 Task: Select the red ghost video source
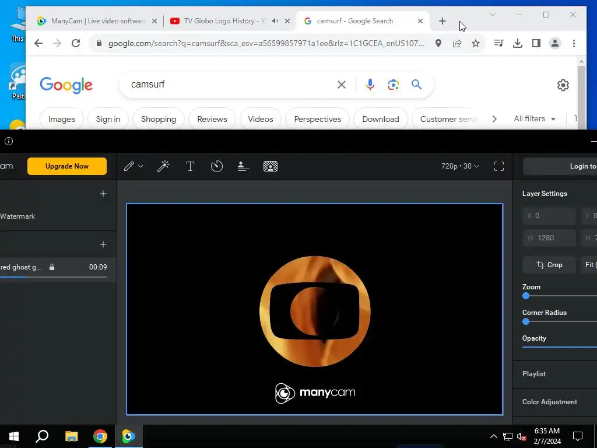[58, 267]
